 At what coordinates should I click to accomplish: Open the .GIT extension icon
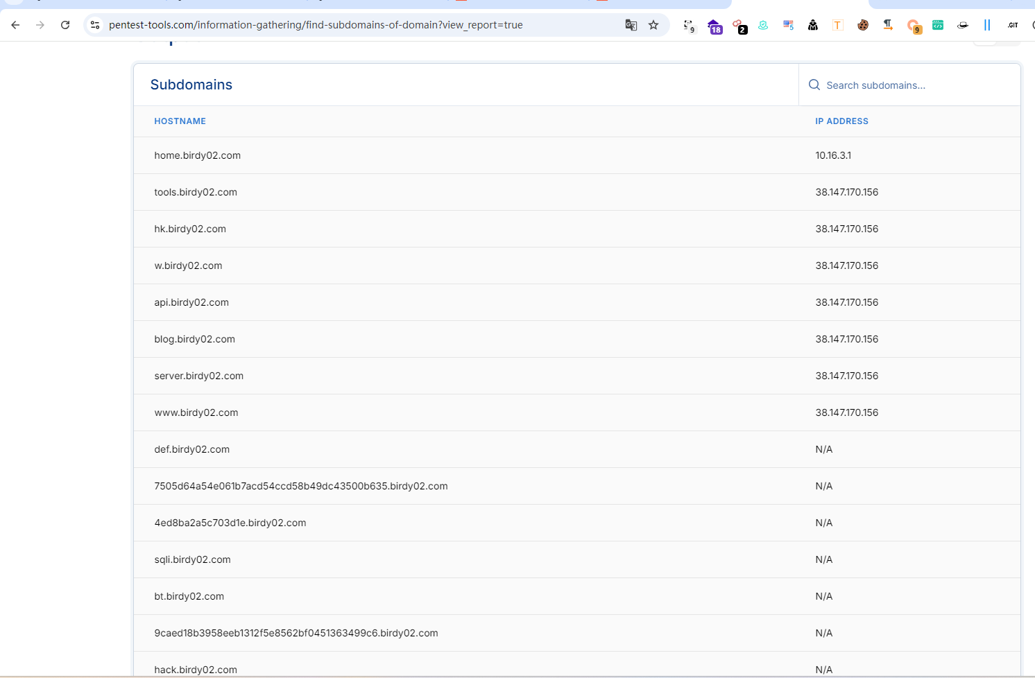click(x=1013, y=25)
